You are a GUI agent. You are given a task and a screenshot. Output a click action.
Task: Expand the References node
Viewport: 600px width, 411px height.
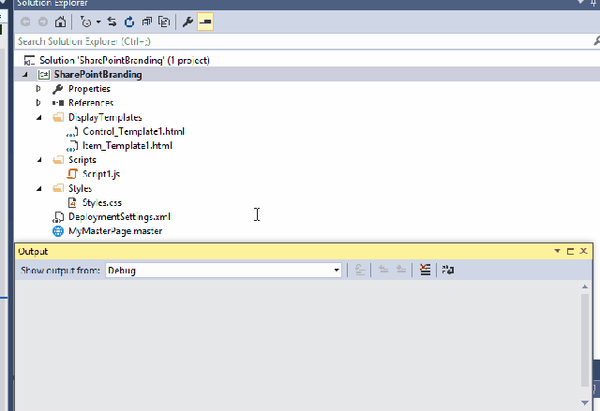coord(38,103)
